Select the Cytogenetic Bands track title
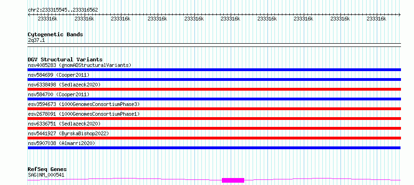The height and width of the screenshot is (185, 414). 55,34
